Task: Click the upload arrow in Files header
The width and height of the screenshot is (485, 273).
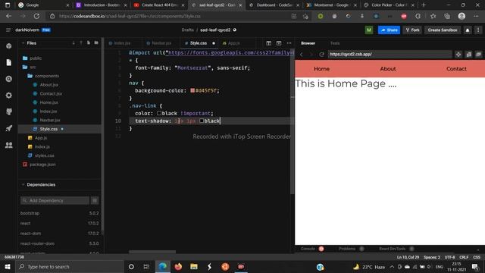Action: click(x=81, y=43)
